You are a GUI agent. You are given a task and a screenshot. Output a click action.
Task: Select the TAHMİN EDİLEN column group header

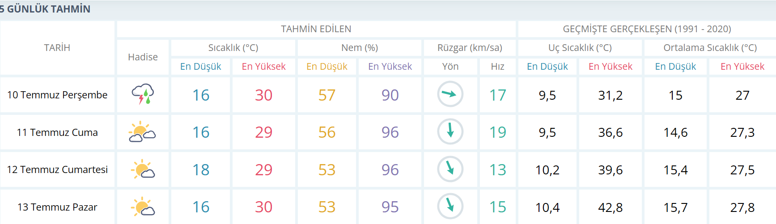[x=316, y=29]
